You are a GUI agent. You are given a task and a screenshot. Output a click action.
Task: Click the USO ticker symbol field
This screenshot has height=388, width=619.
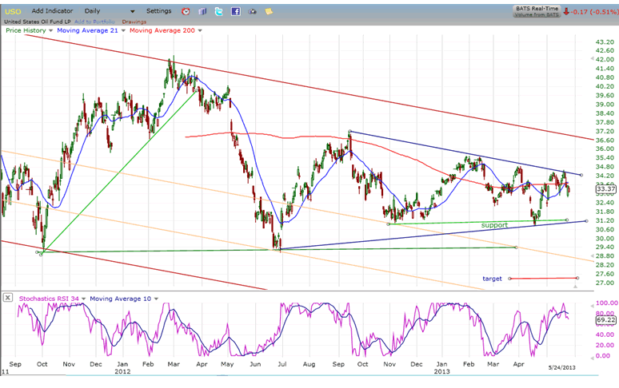pyautogui.click(x=11, y=11)
